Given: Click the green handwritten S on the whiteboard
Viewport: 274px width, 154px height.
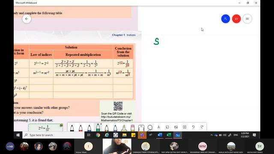Looking at the screenshot, I should 156,41.
